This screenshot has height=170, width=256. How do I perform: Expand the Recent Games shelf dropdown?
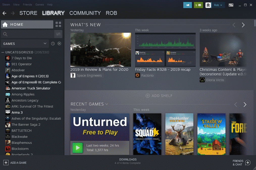107,104
